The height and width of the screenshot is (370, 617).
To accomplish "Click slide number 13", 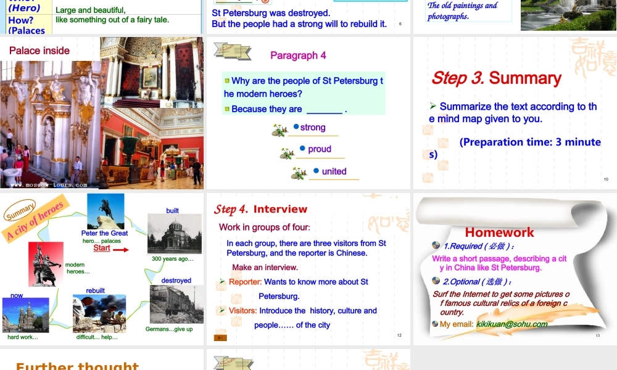I will (x=598, y=335).
